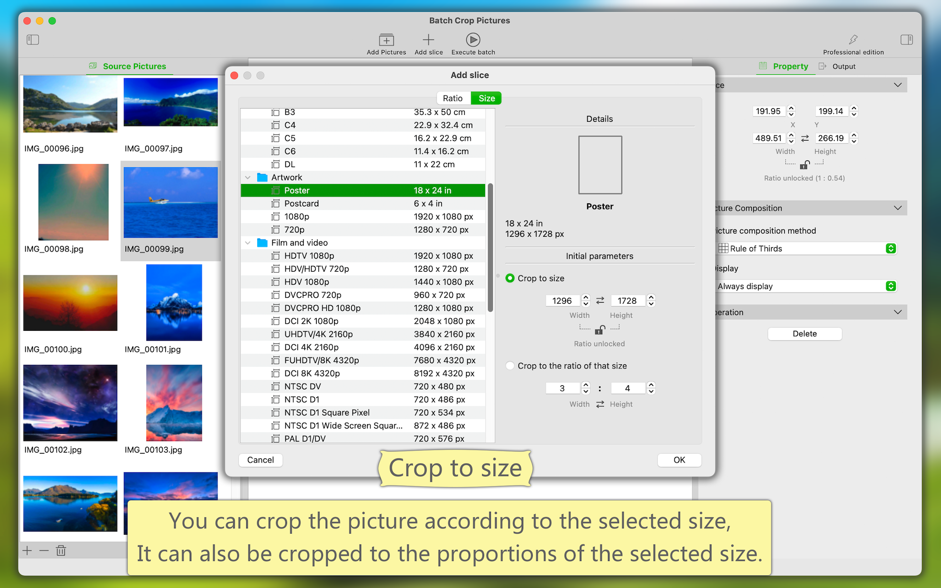This screenshot has width=941, height=588.
Task: Collapse the top Property section chevron
Action: [x=898, y=85]
